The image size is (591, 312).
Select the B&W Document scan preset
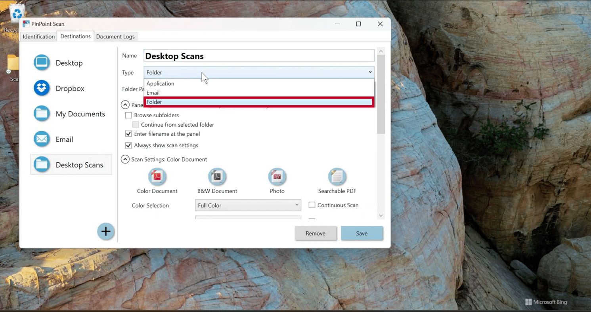(x=217, y=177)
